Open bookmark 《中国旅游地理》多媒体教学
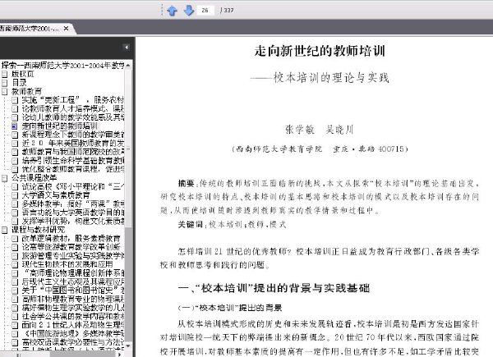The image size is (493, 357). pos(73,333)
